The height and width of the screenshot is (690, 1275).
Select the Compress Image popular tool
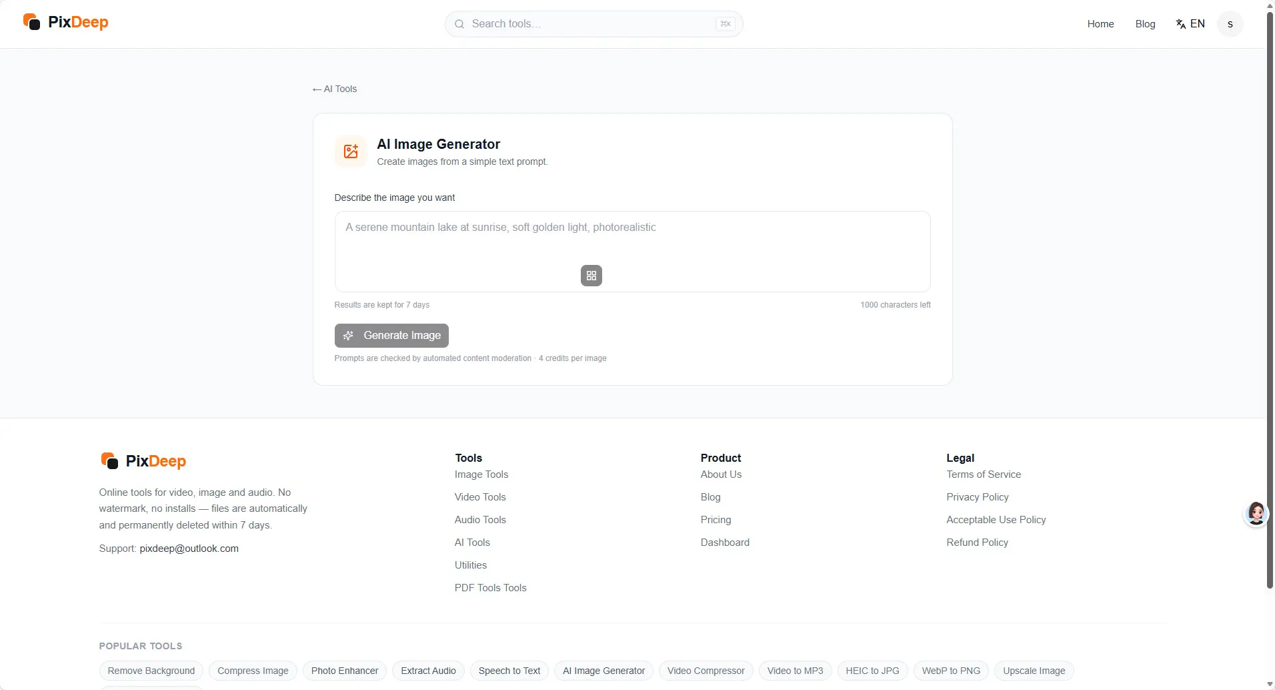pyautogui.click(x=253, y=671)
